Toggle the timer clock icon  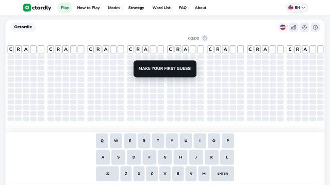coord(205,39)
